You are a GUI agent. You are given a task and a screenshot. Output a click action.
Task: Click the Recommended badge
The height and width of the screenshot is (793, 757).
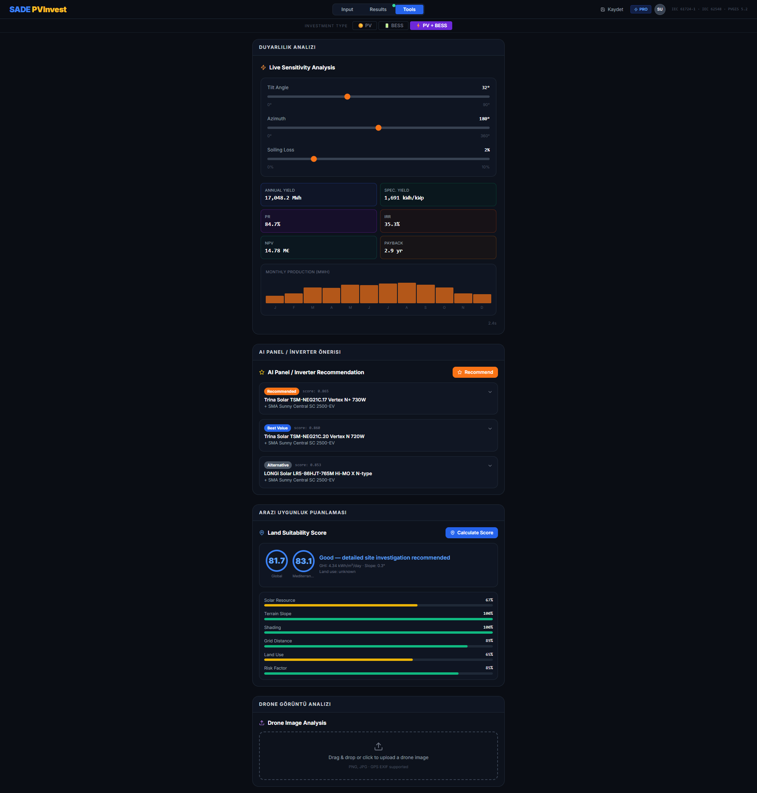[x=282, y=391]
